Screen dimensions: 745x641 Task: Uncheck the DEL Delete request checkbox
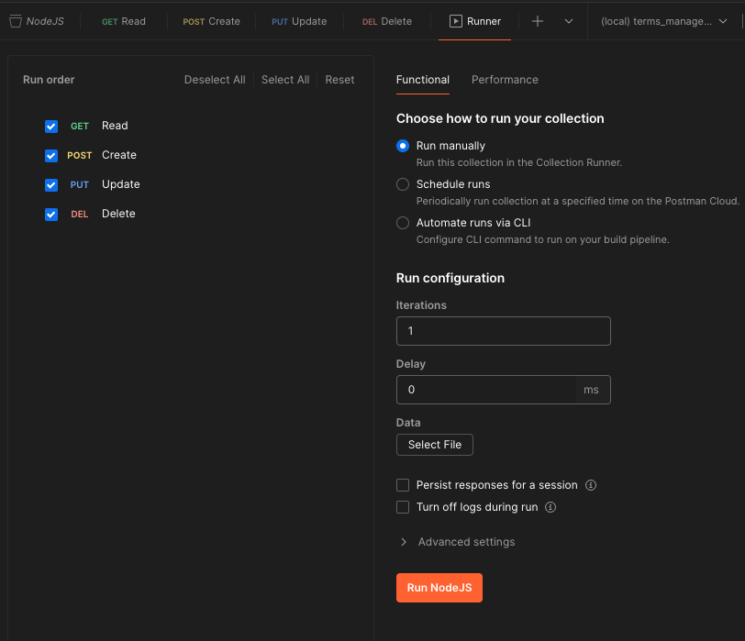pos(51,215)
